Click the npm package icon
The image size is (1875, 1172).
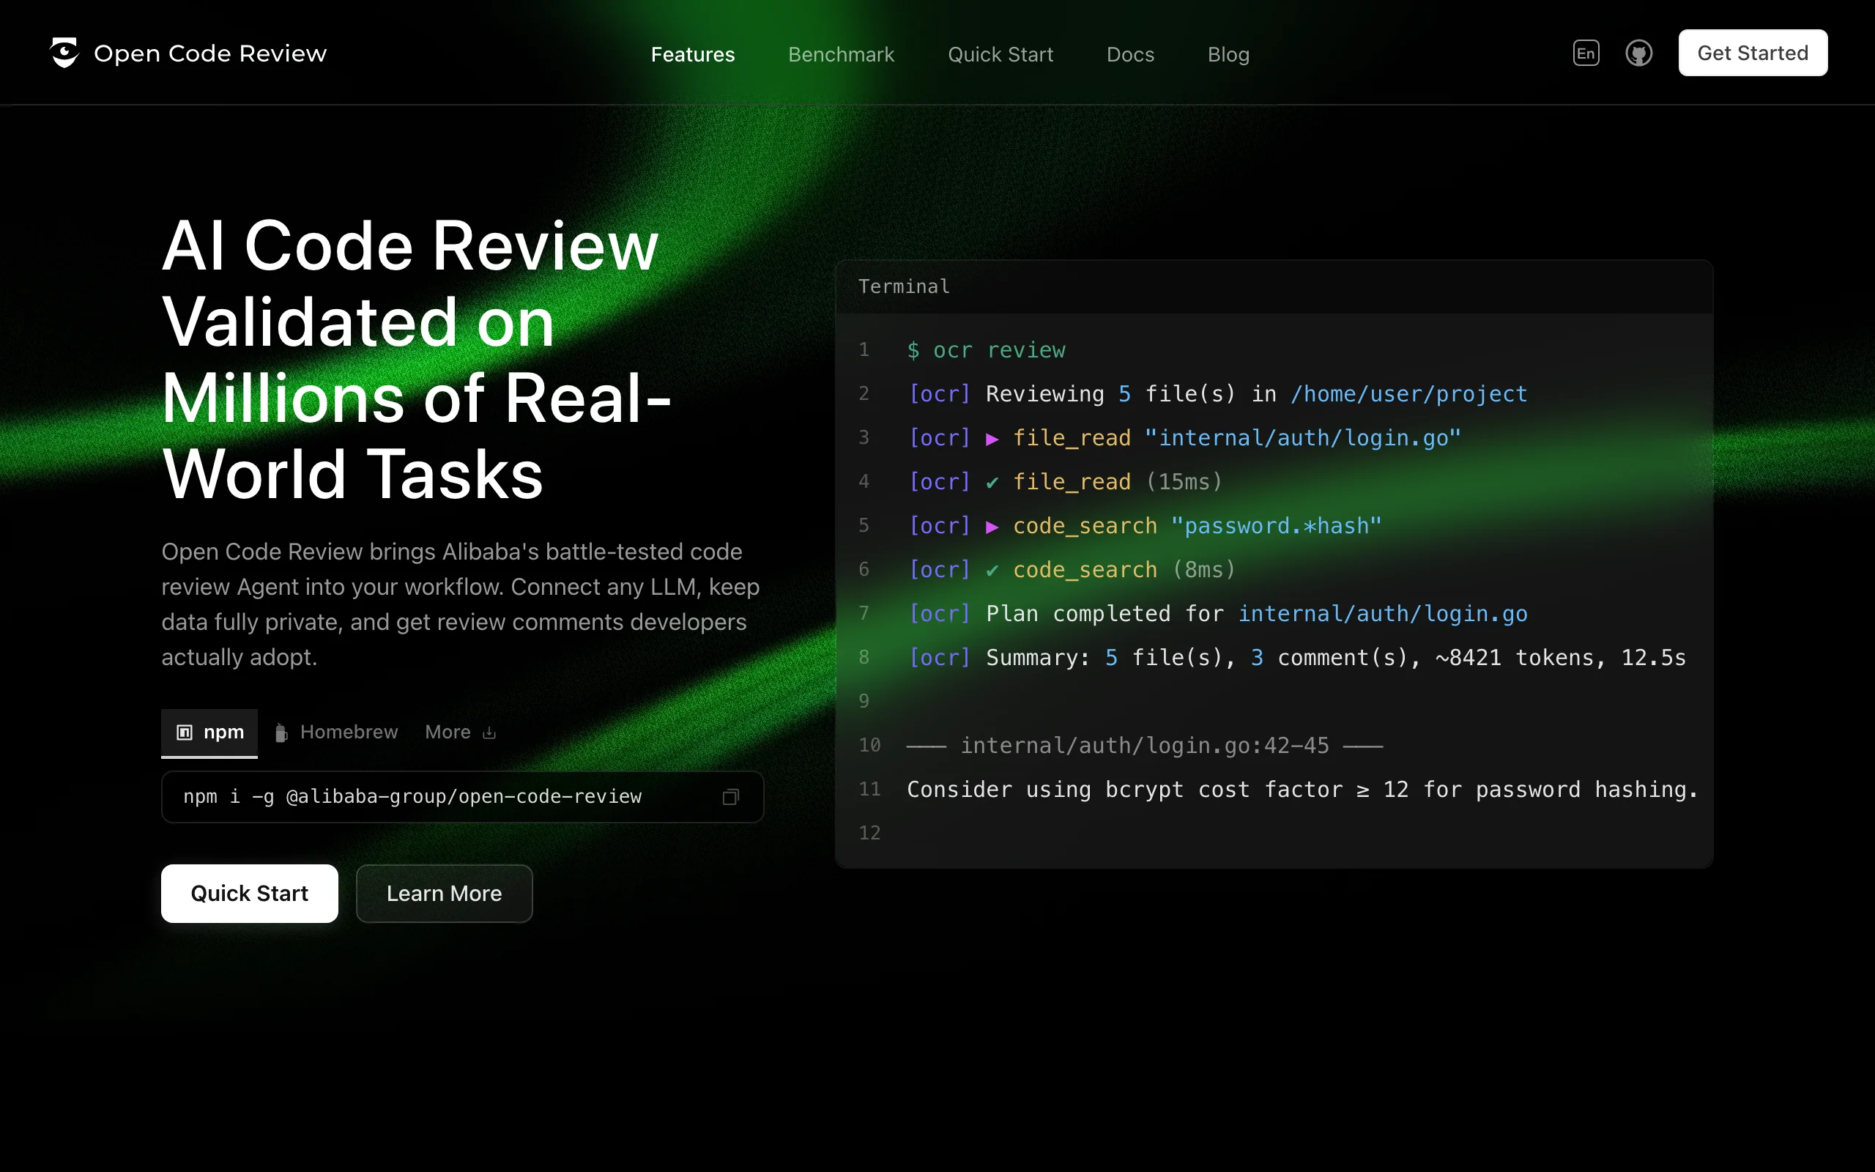(x=185, y=732)
